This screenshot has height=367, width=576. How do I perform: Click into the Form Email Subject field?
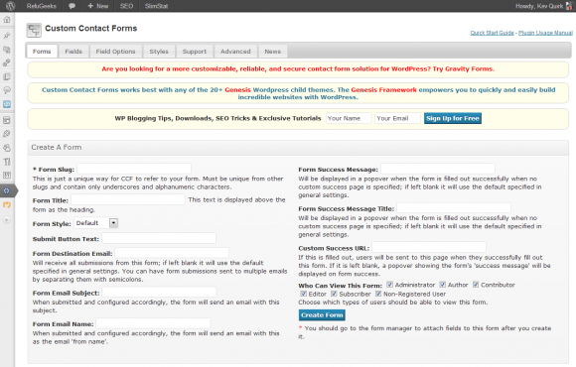(159, 293)
